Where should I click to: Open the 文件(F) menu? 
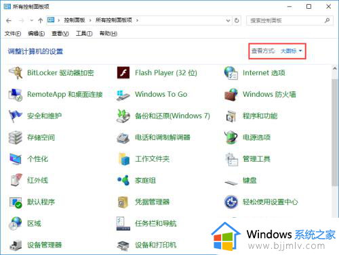13,34
